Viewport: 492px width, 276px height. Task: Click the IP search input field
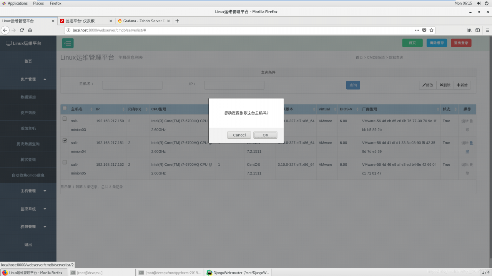234,85
